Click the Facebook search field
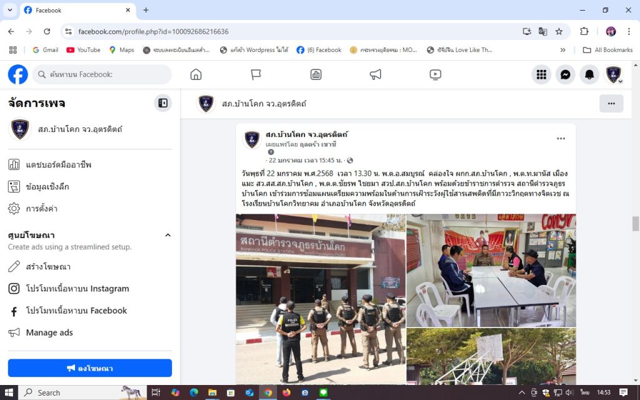This screenshot has width=640, height=400. (x=102, y=74)
